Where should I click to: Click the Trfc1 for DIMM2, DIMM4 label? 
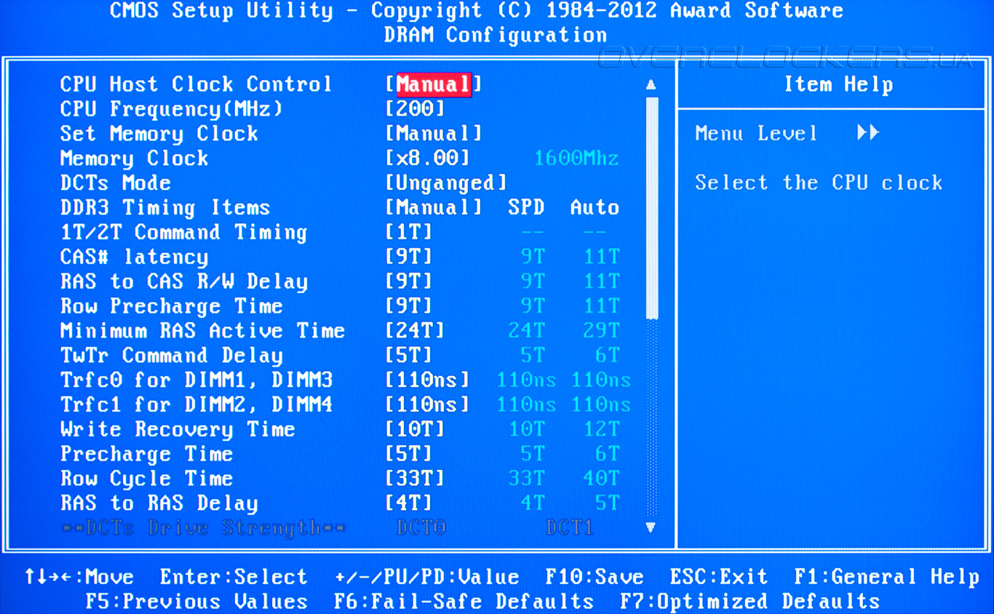[196, 406]
